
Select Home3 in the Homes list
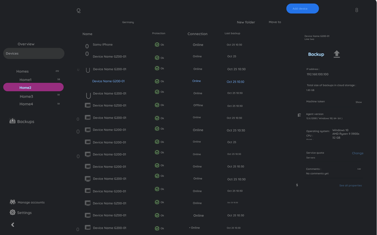pyautogui.click(x=26, y=97)
